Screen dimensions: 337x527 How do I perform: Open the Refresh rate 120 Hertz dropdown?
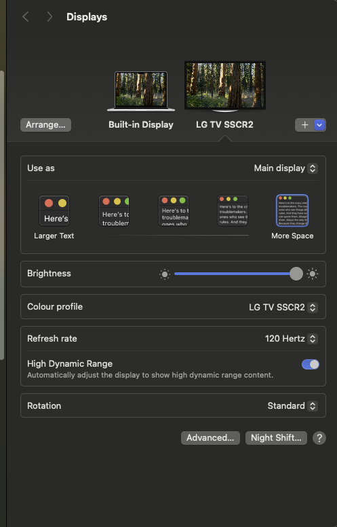(x=292, y=338)
